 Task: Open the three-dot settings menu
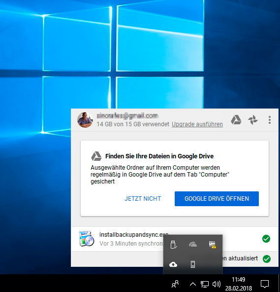tap(269, 120)
